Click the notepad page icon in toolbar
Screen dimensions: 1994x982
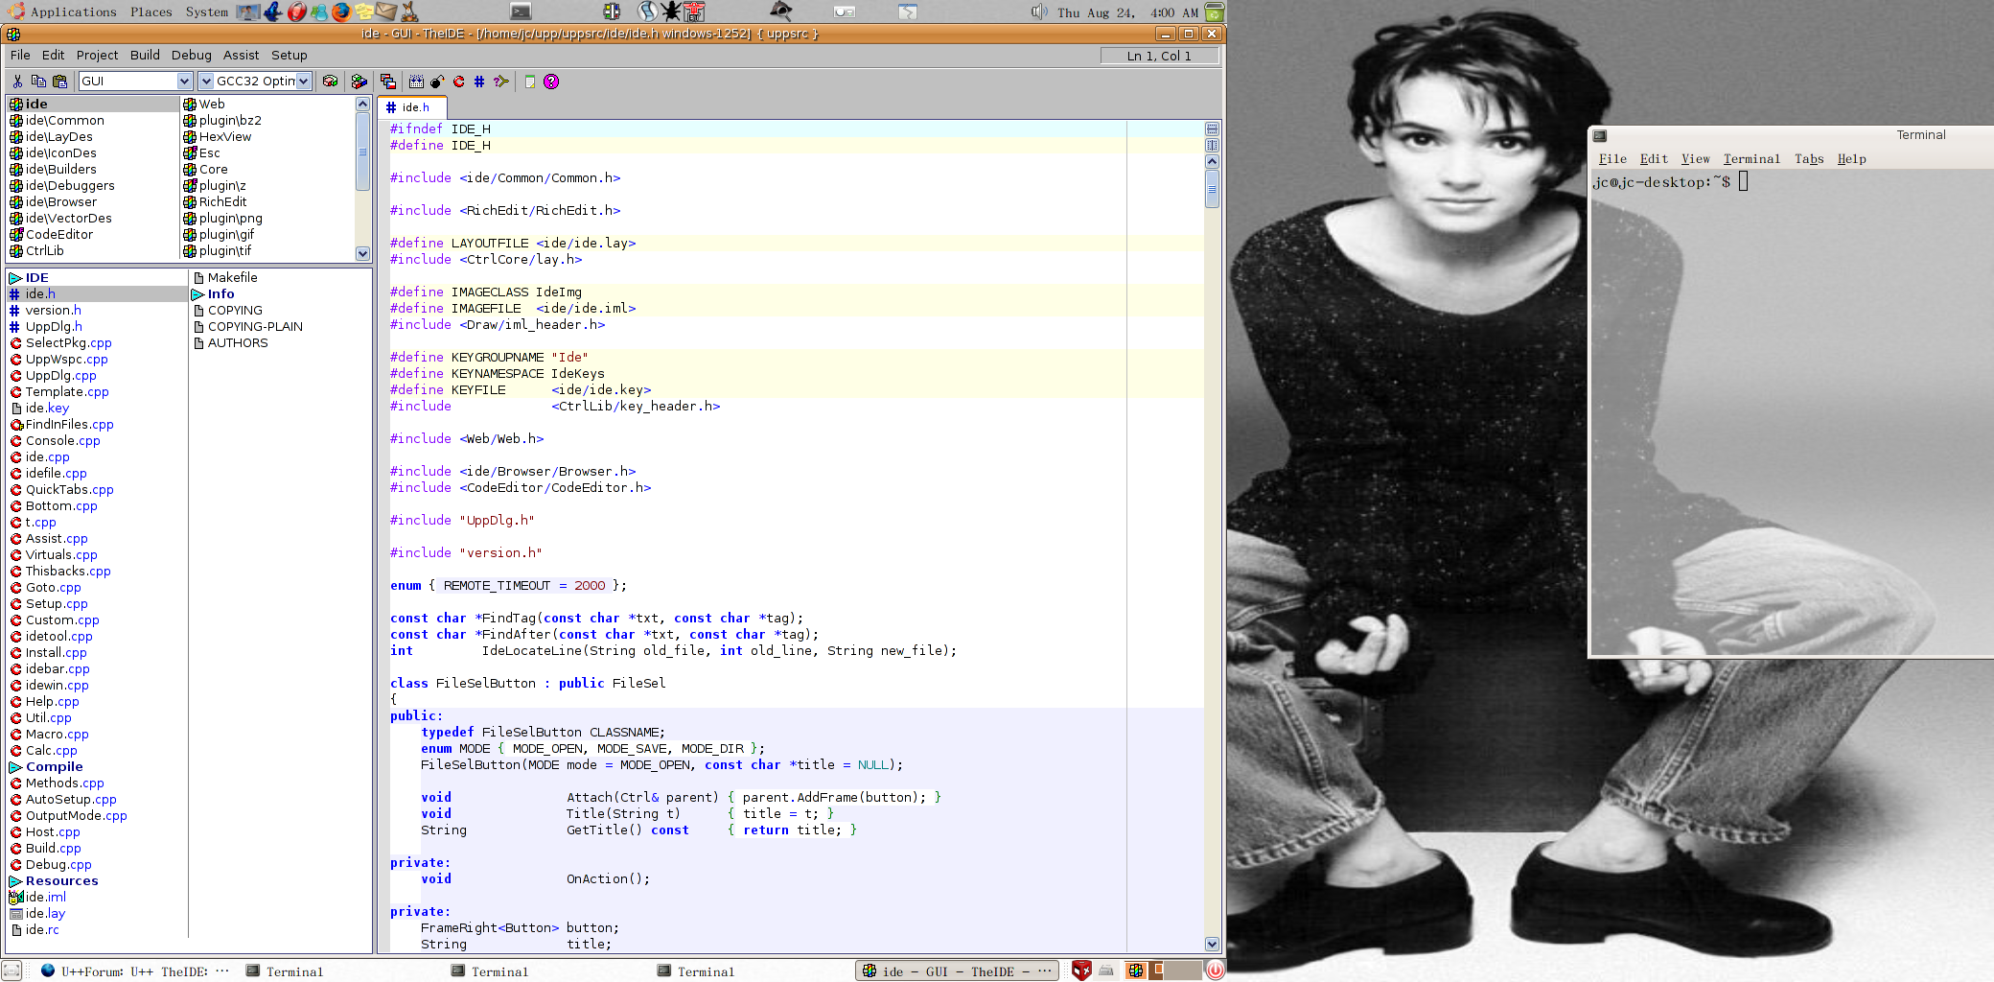[529, 82]
